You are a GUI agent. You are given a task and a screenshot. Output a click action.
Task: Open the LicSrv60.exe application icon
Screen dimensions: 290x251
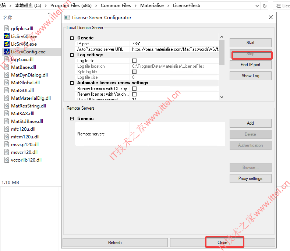coord(7,36)
